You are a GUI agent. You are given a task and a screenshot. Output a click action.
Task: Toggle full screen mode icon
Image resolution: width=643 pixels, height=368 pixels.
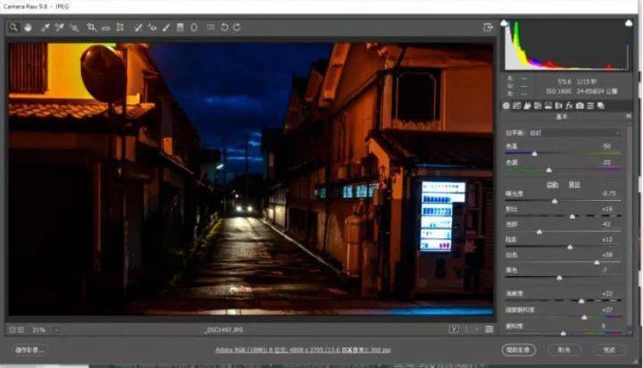click(488, 28)
